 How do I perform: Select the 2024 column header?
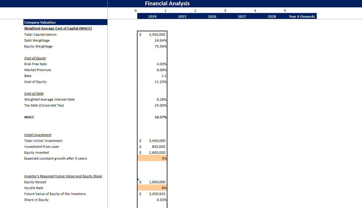pos(152,17)
